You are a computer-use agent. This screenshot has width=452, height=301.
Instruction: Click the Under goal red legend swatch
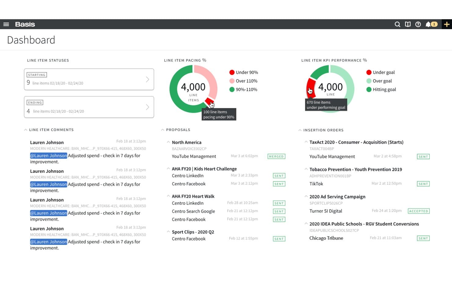(x=369, y=72)
